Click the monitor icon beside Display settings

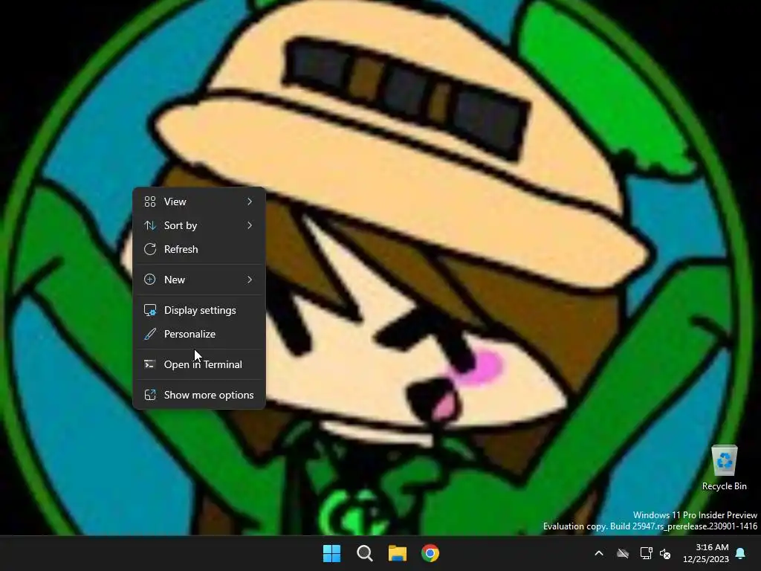tap(150, 310)
